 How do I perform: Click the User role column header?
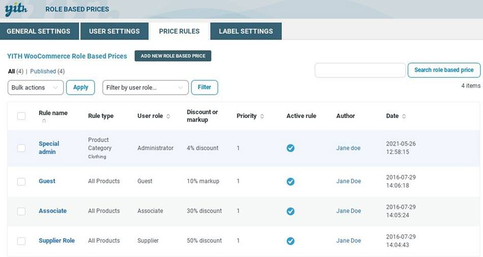150,116
